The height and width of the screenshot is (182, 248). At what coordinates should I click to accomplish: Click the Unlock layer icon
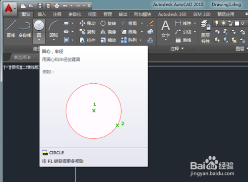coord(242,40)
